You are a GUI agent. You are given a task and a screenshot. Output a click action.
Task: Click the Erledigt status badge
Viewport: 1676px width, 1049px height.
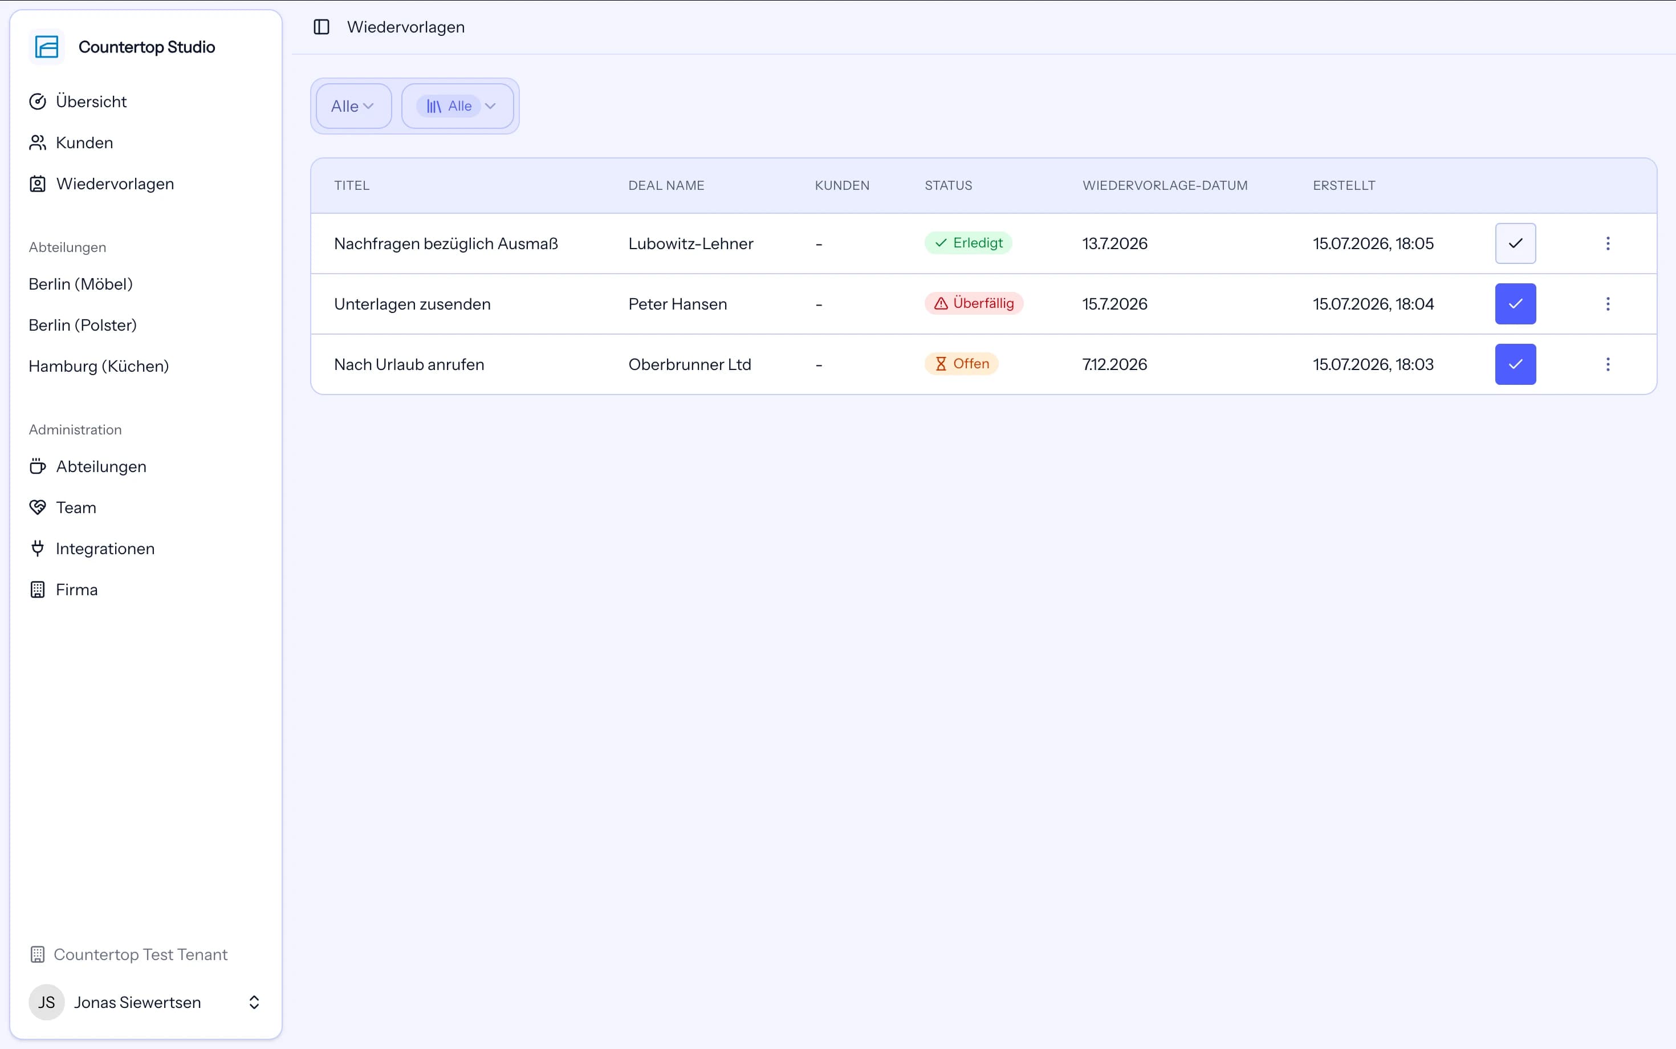[969, 243]
